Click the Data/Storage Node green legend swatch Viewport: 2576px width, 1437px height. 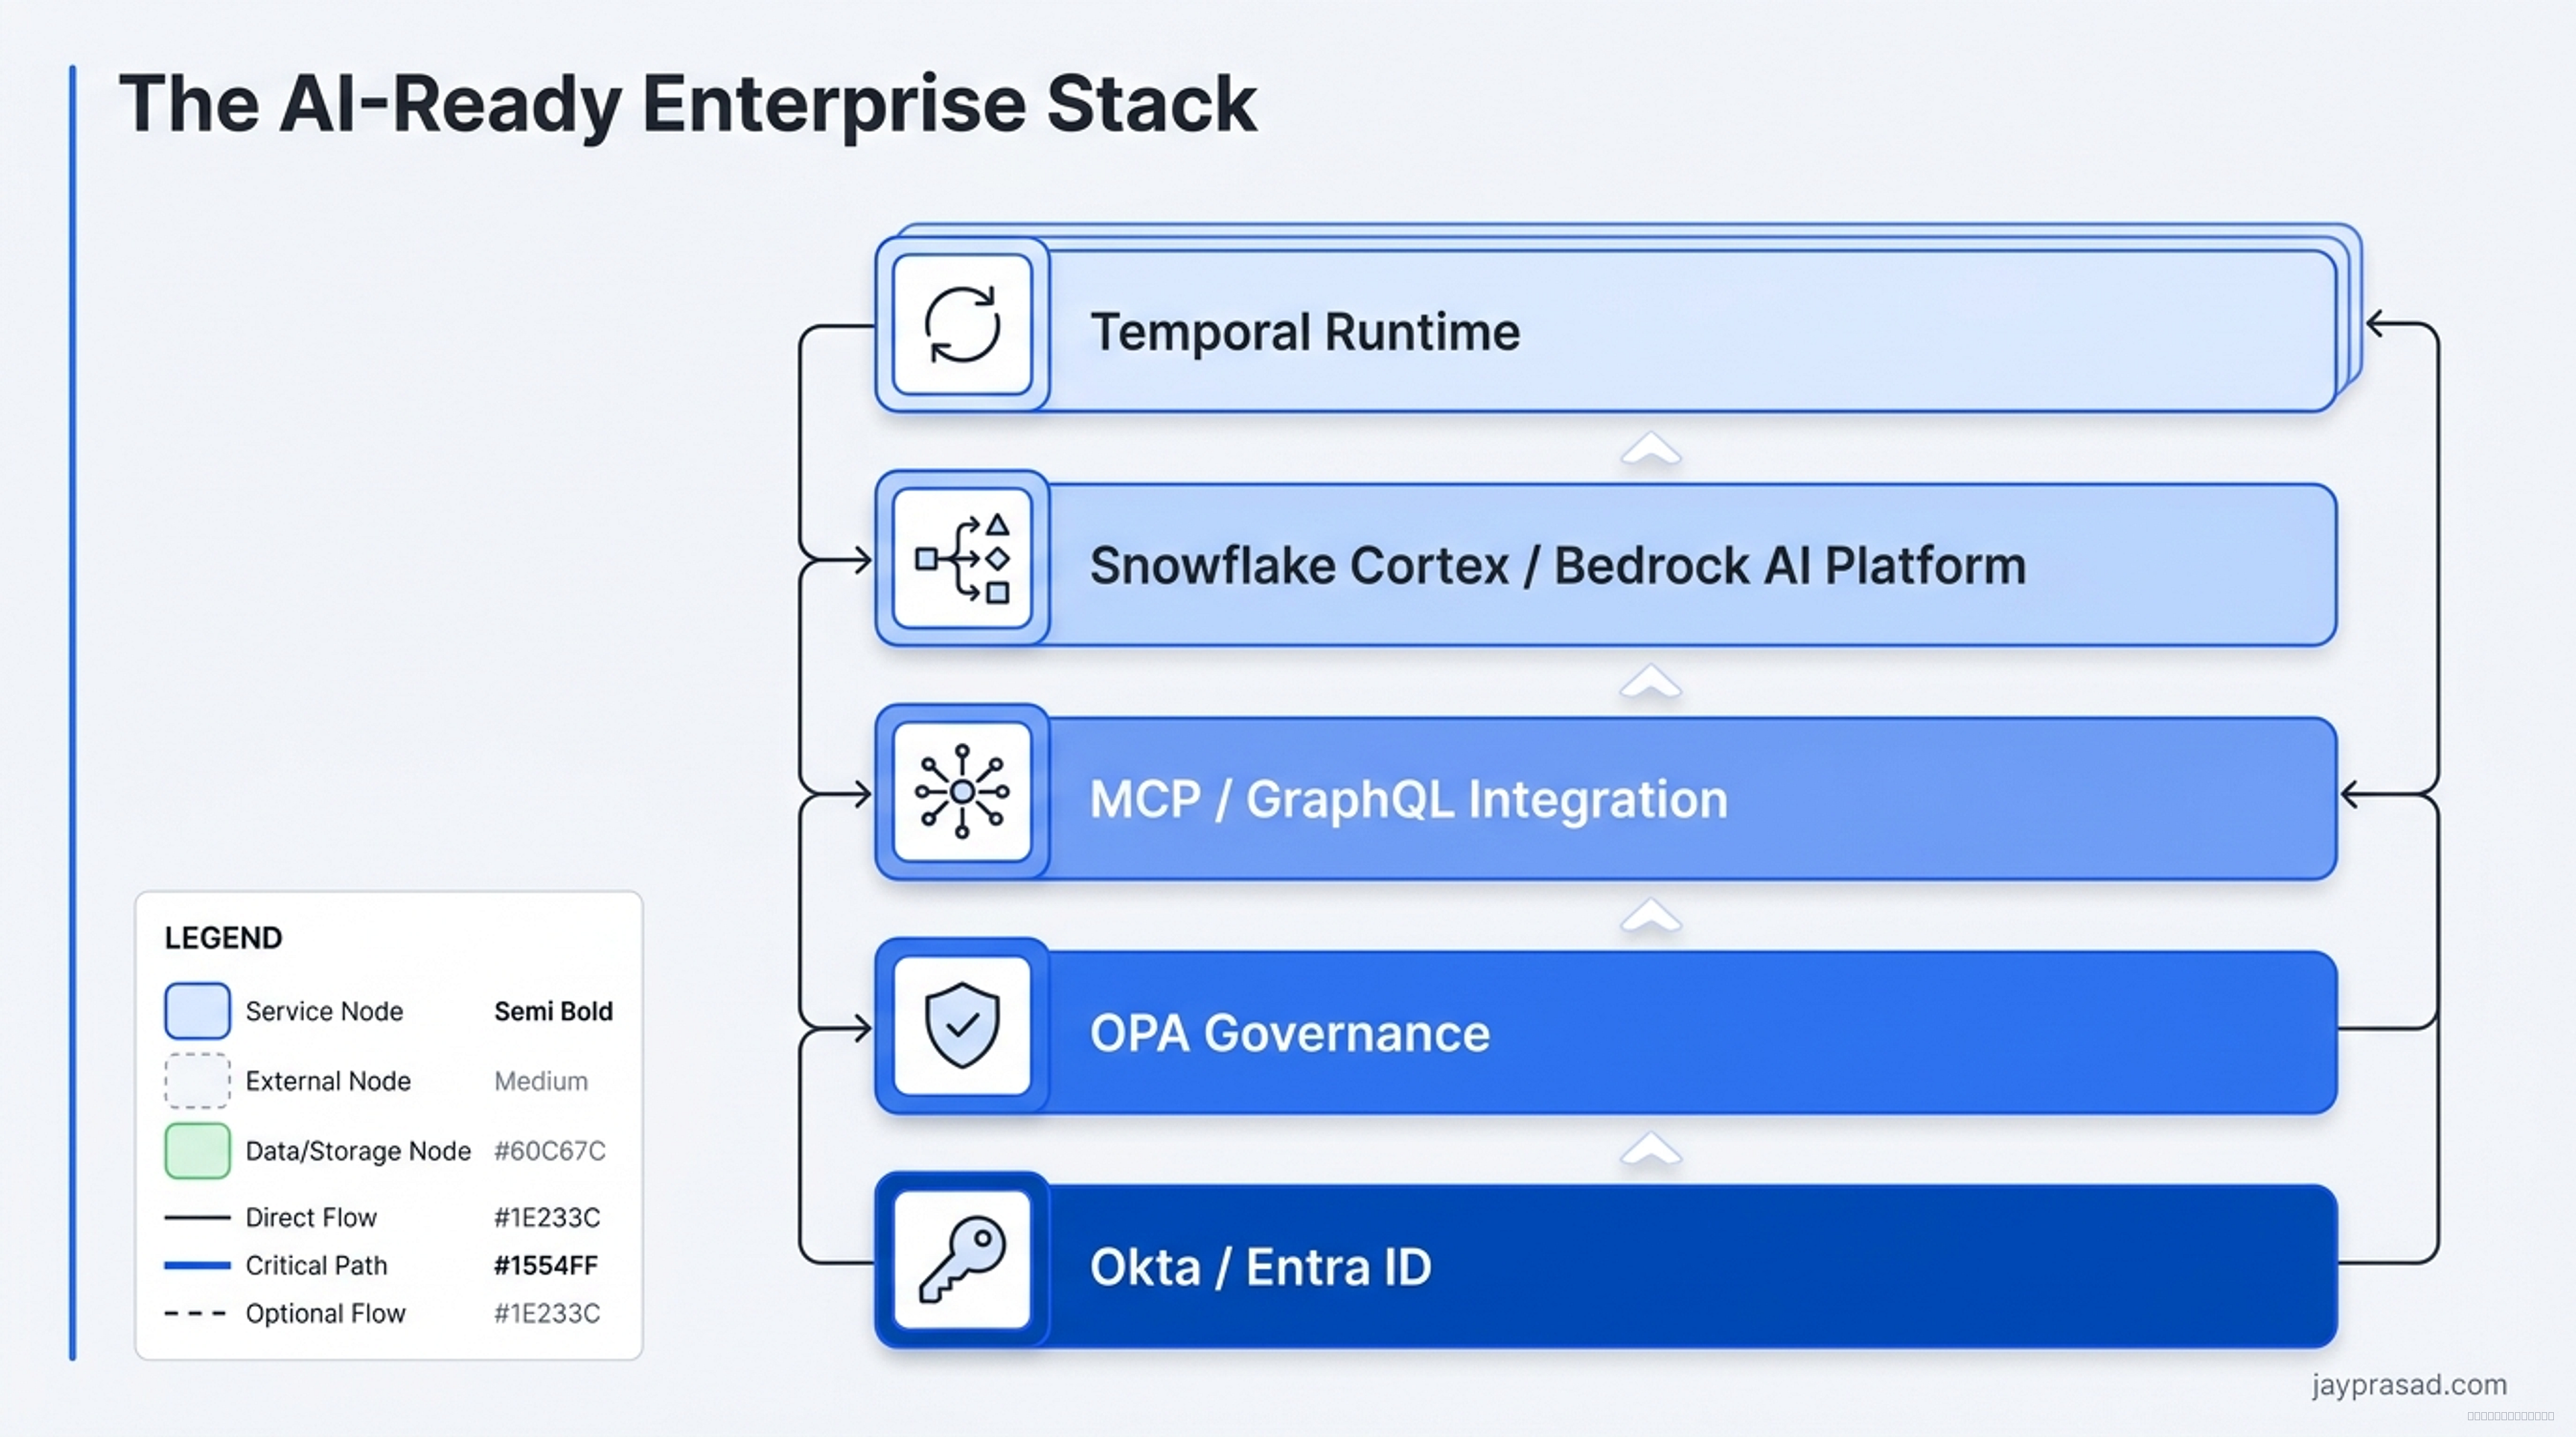coord(197,1151)
